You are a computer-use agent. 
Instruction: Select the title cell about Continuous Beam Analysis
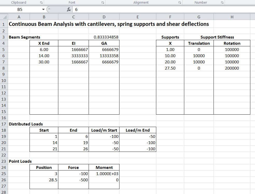[x=109, y=24]
